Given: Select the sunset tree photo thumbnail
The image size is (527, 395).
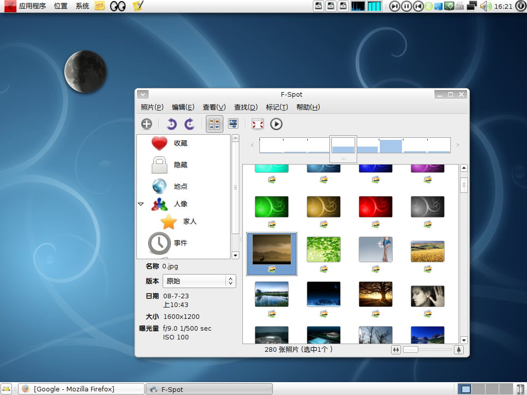Looking at the screenshot, I should pyautogui.click(x=376, y=294).
